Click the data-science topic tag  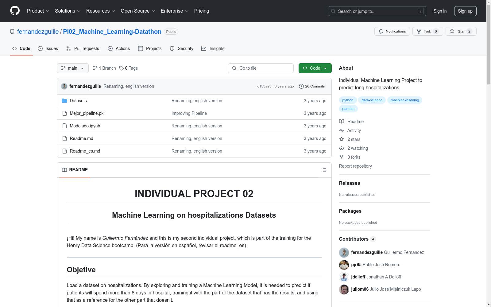coord(372,100)
